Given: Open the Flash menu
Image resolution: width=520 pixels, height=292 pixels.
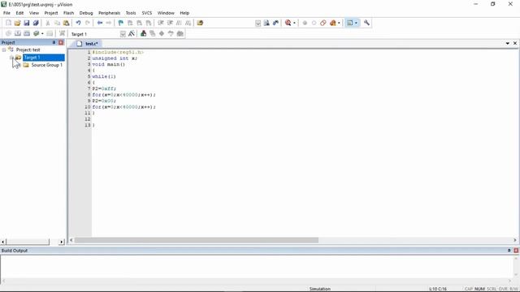Looking at the screenshot, I should [x=68, y=13].
